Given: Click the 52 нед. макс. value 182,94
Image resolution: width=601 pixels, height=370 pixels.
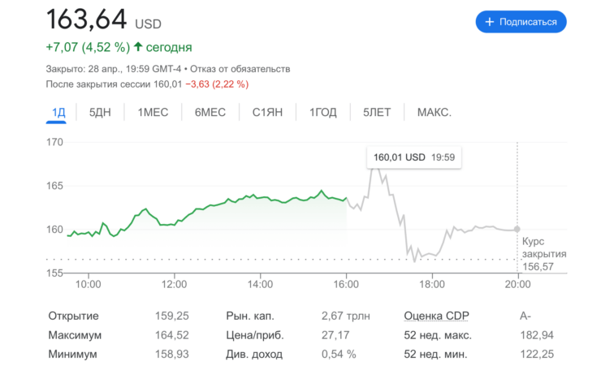Looking at the screenshot, I should click(x=537, y=335).
